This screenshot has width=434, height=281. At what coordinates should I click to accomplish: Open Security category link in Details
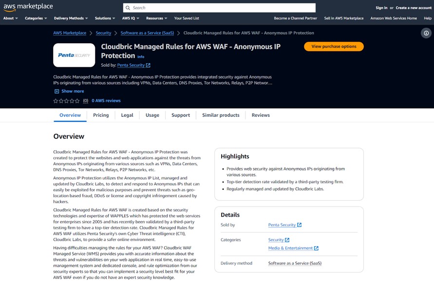(276, 240)
